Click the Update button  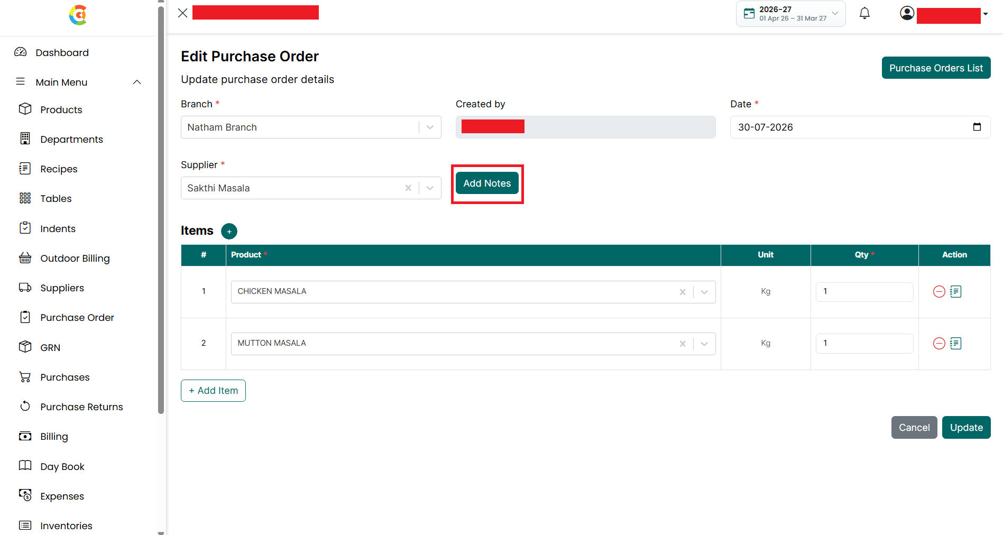point(966,427)
